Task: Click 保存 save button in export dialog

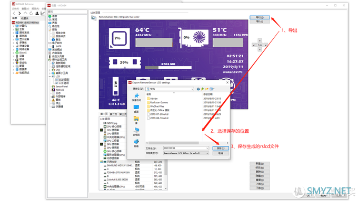Action: pos(221,148)
